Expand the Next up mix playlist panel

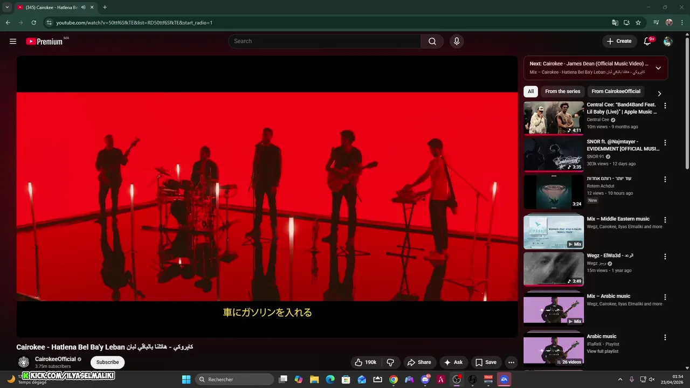658,68
